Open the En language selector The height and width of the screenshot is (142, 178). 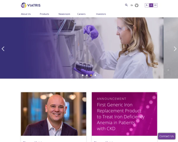pos(132,5)
